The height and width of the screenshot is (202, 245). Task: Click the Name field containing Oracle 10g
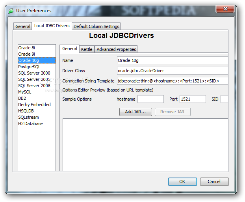pyautogui.click(x=173, y=60)
